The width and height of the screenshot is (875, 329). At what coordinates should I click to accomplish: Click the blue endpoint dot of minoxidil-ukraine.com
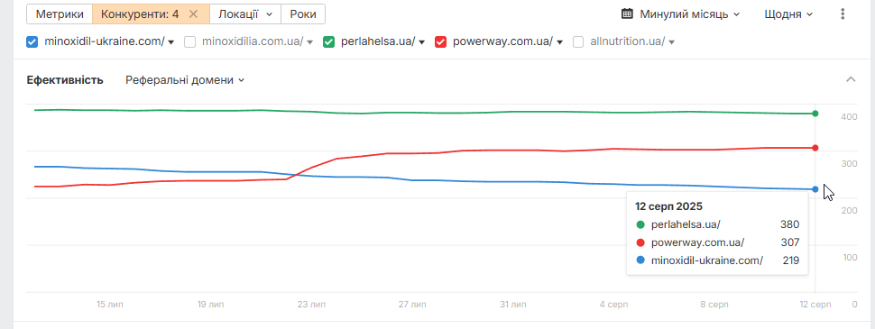click(x=815, y=189)
